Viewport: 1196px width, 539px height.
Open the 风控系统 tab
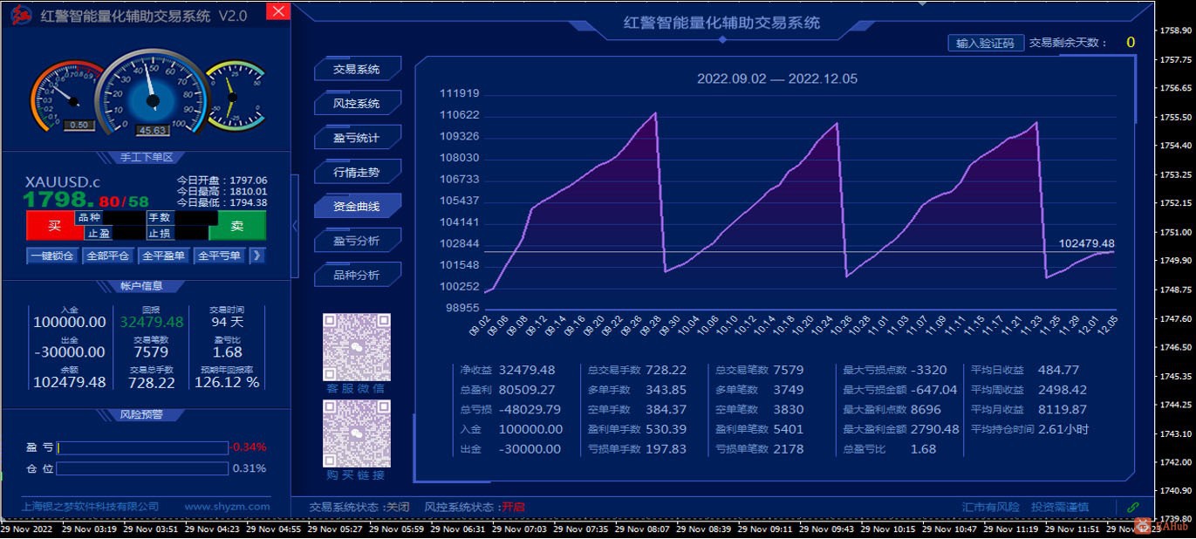(x=357, y=103)
